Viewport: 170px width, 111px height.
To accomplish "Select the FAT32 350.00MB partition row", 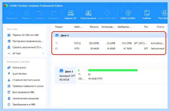I will click(110, 43).
